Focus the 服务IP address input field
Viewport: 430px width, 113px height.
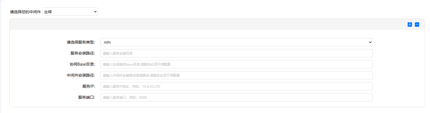(236, 86)
